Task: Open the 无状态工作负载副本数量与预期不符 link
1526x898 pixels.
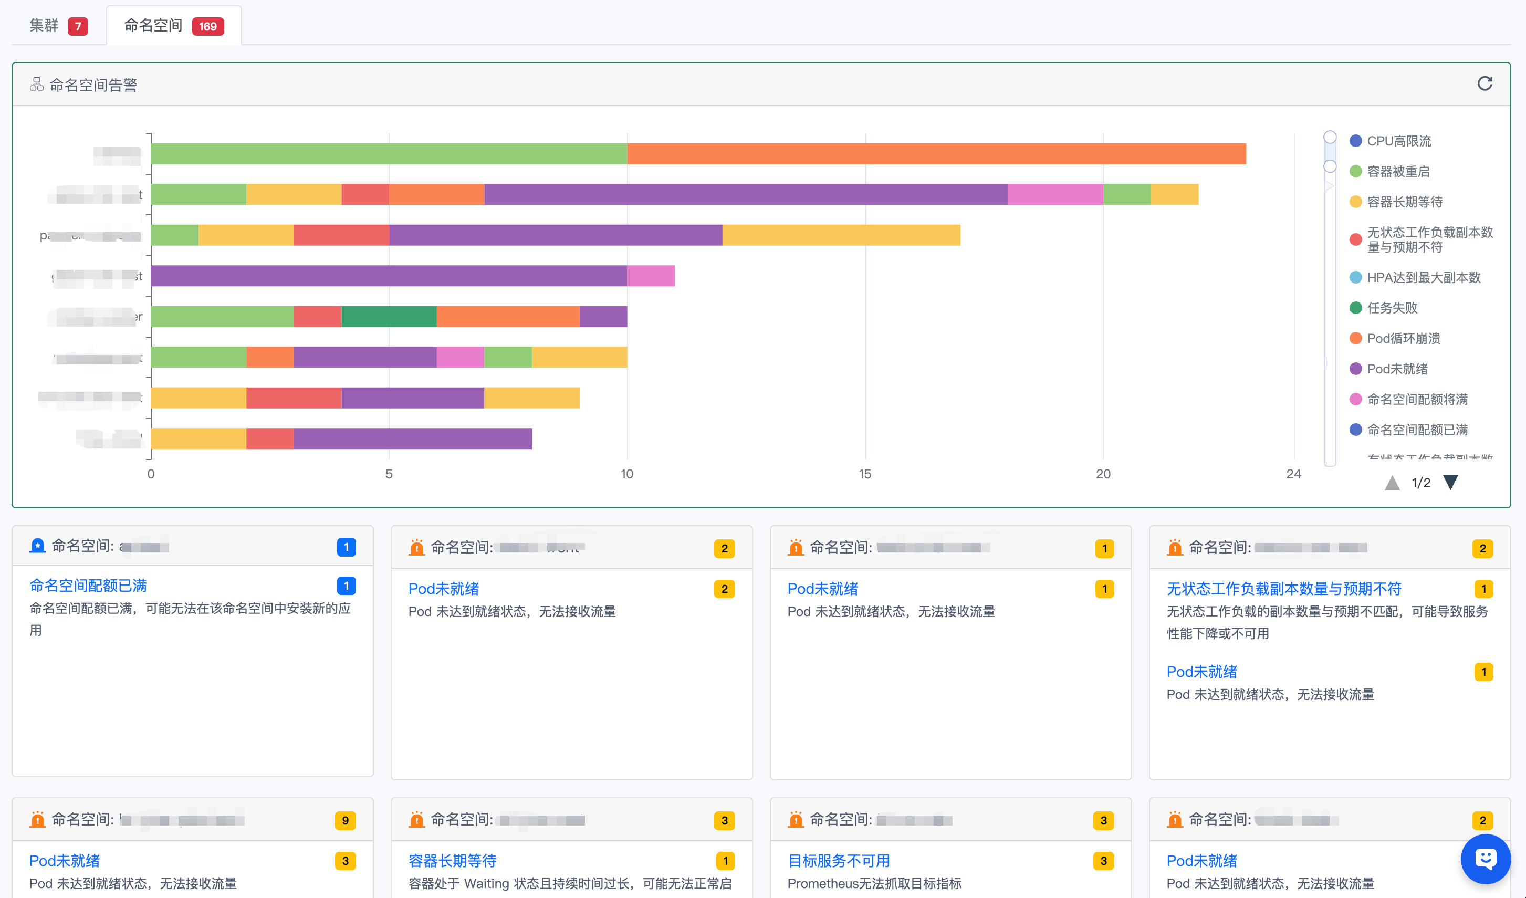Action: [1283, 588]
